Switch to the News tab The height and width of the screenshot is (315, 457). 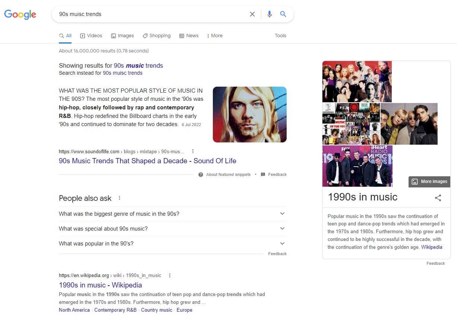click(x=189, y=36)
